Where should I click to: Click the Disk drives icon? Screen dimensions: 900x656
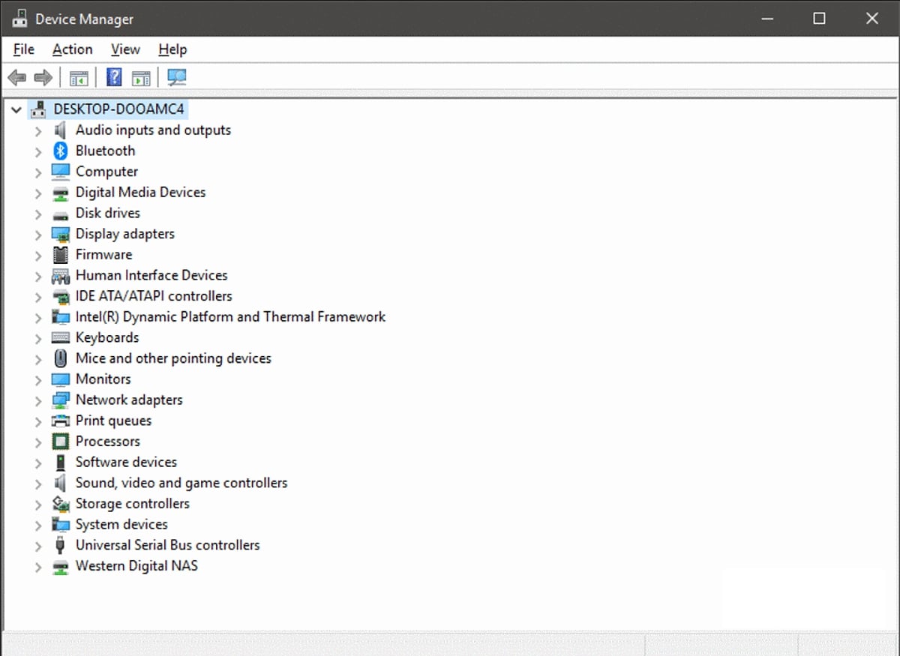[x=61, y=214]
